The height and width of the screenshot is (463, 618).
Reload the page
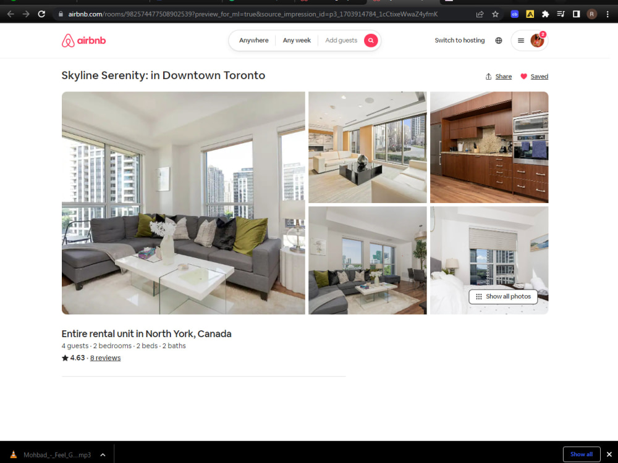tap(41, 14)
